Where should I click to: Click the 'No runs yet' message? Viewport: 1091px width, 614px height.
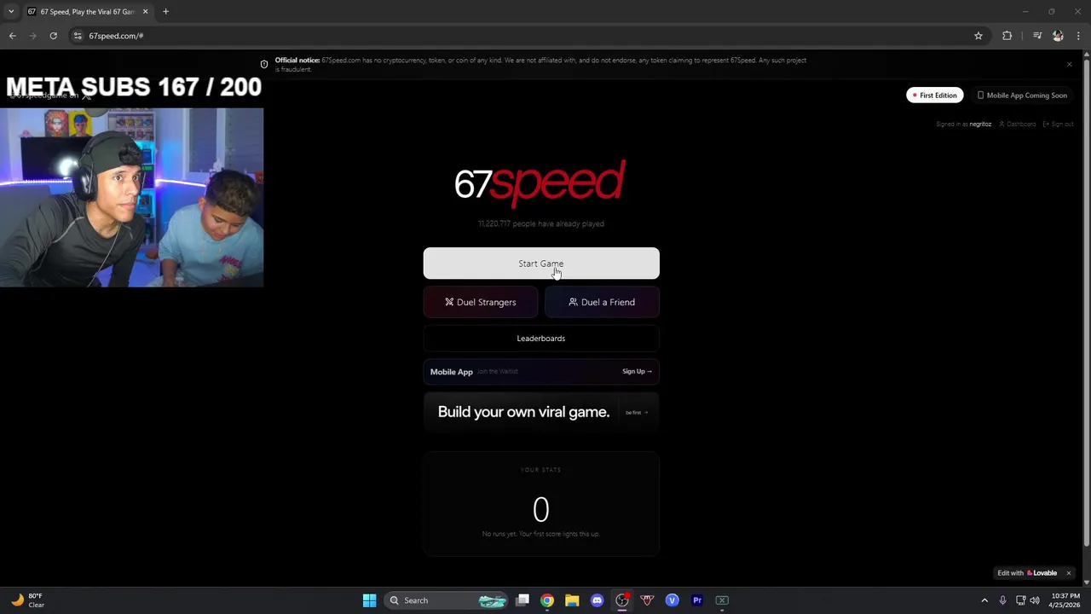pos(541,534)
